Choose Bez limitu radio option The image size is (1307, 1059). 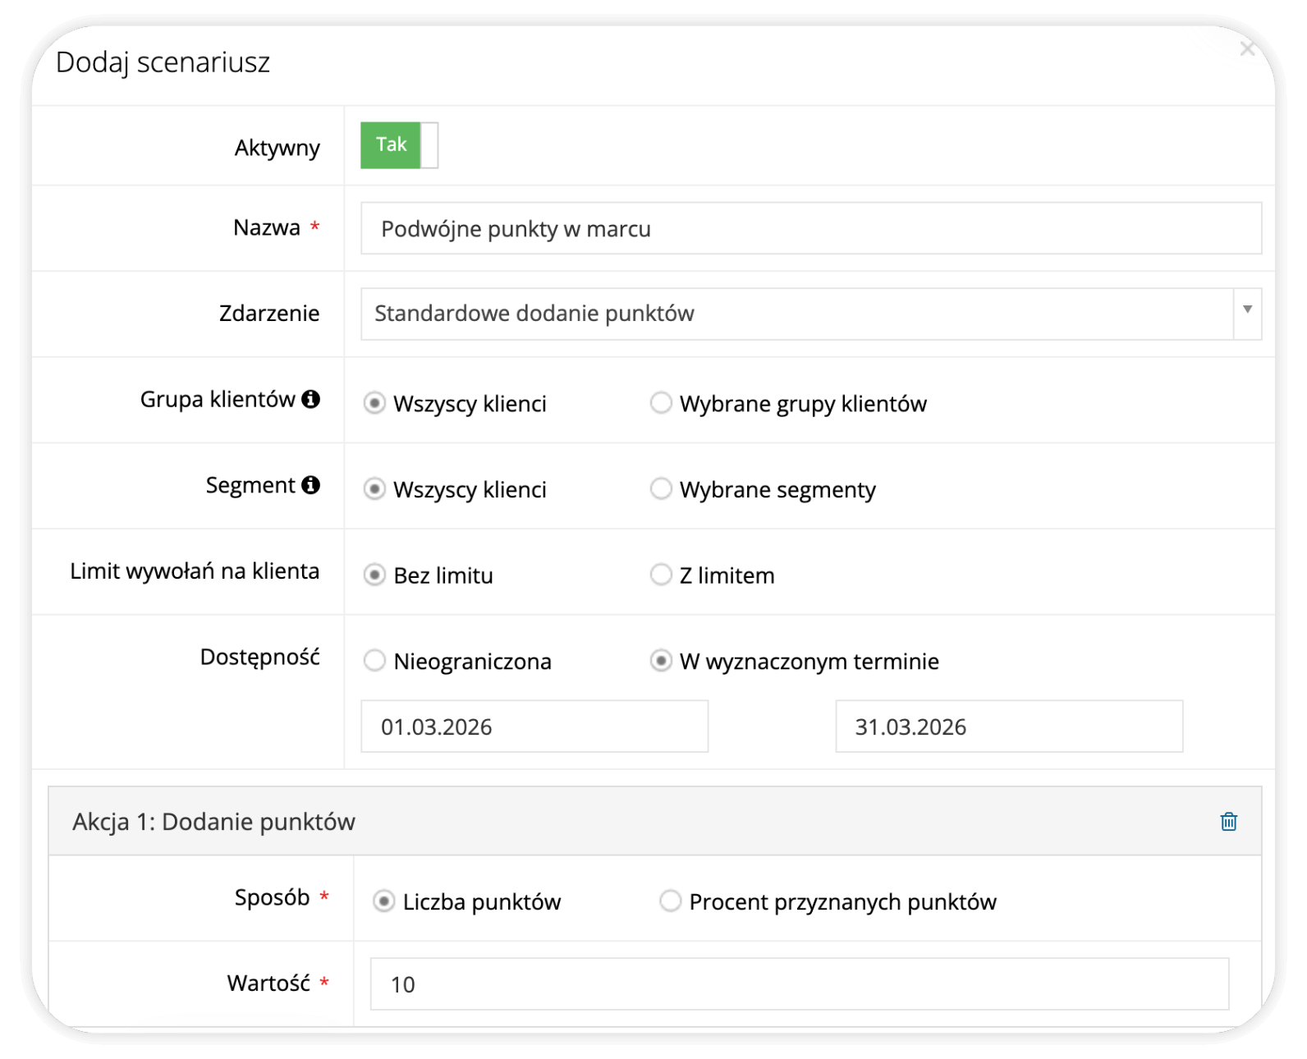point(374,575)
